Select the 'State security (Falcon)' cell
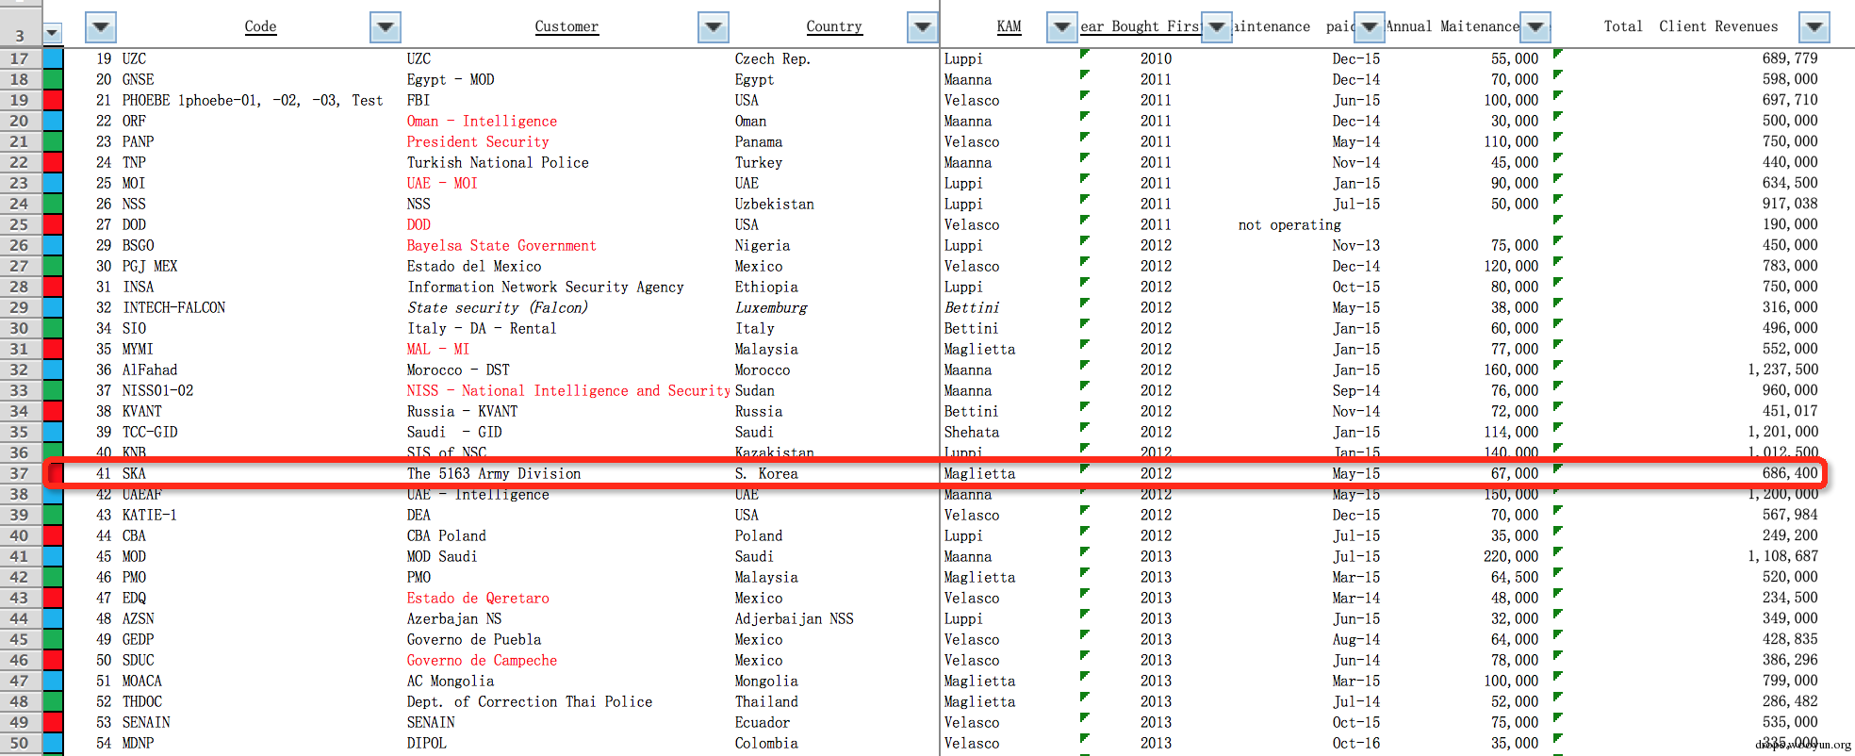Screen dimensions: 1855x756 498,307
